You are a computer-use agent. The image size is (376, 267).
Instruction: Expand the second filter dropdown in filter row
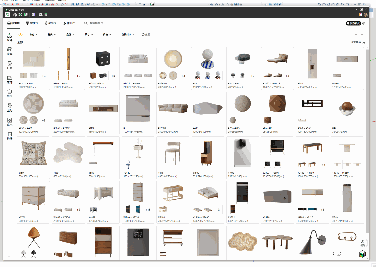[x=52, y=35]
